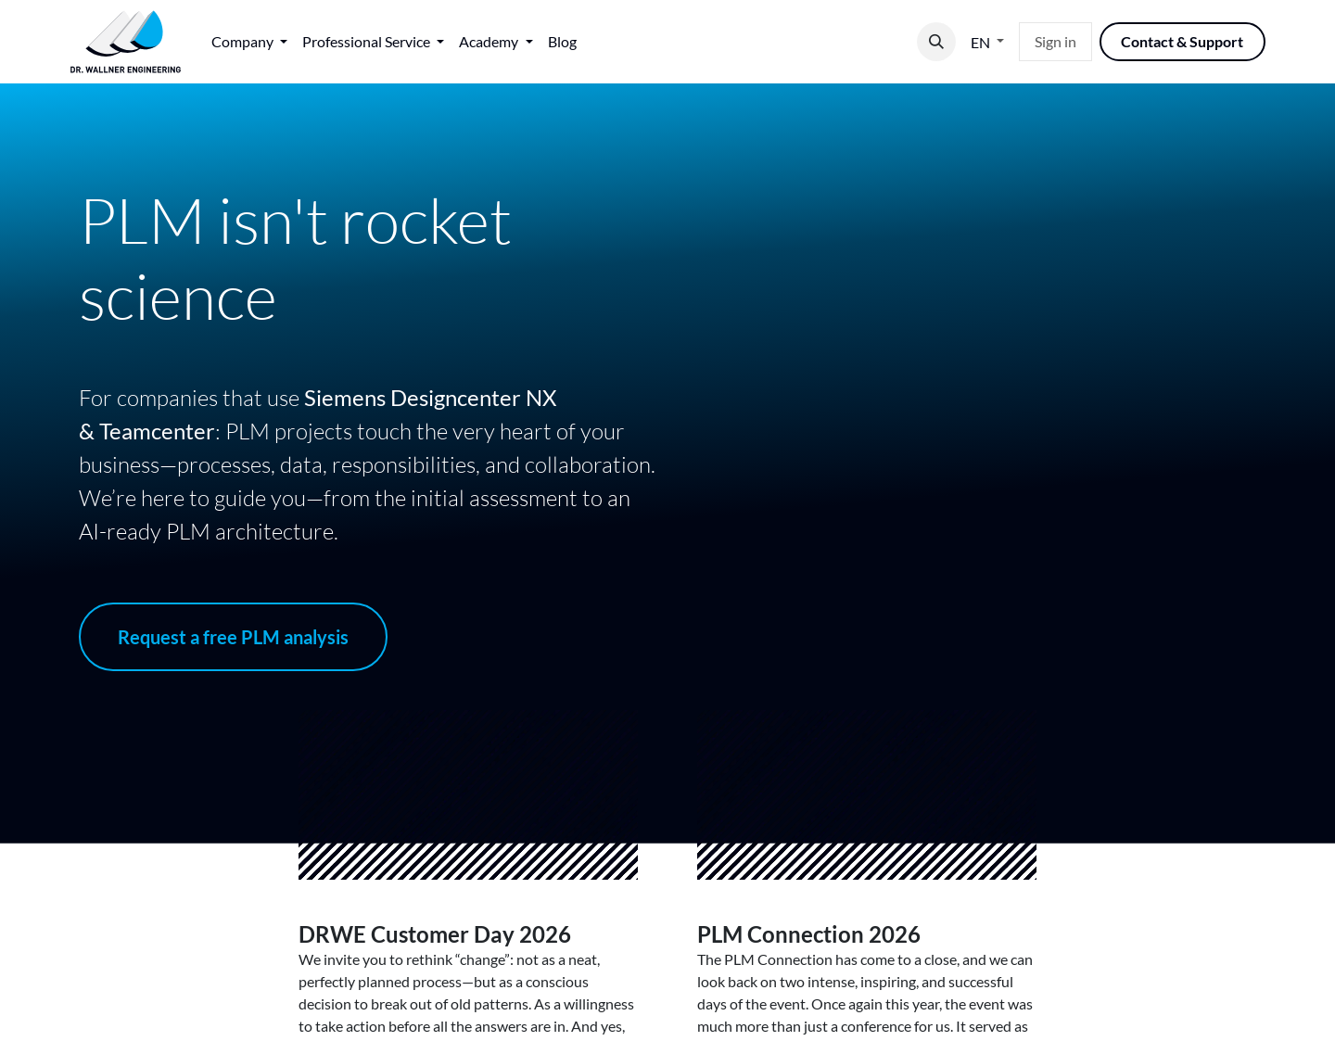Click the striped thumbnail above PLM Connection
The height and width of the screenshot is (1041, 1335).
tap(867, 861)
